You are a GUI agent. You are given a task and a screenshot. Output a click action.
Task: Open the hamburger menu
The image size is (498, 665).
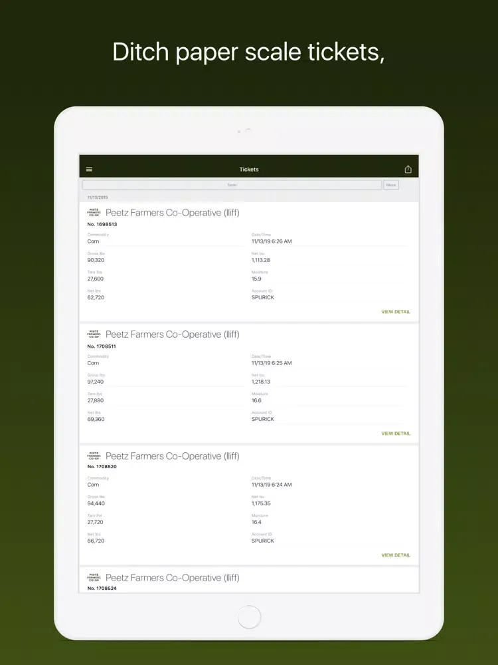(x=89, y=169)
